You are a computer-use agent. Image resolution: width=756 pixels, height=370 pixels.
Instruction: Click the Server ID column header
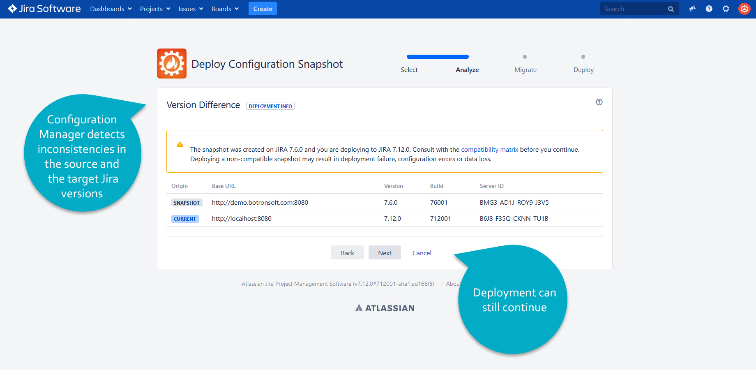point(492,186)
